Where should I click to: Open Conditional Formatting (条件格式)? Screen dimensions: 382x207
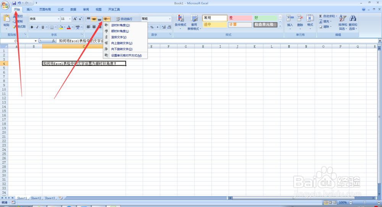(180, 22)
